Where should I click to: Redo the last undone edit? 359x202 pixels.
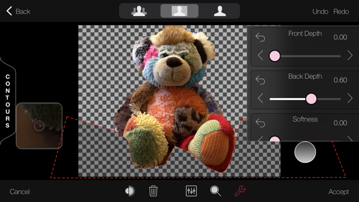pos(341,11)
